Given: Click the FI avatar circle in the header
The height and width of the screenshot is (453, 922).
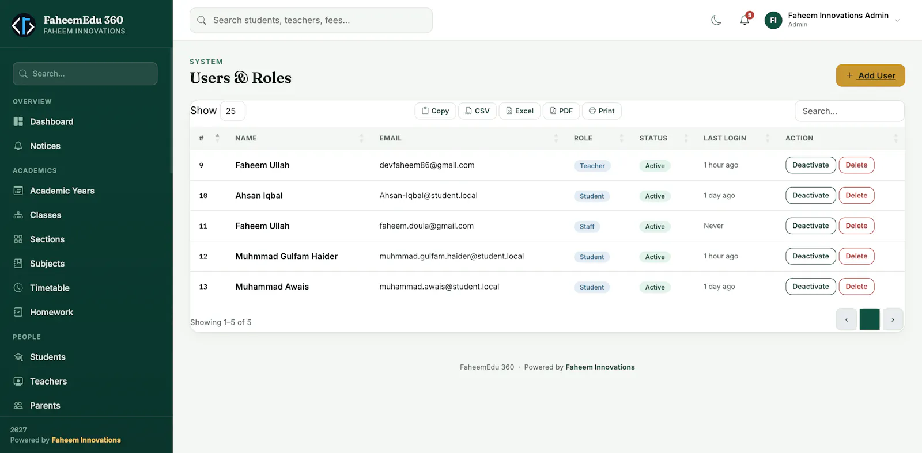Looking at the screenshot, I should (773, 20).
